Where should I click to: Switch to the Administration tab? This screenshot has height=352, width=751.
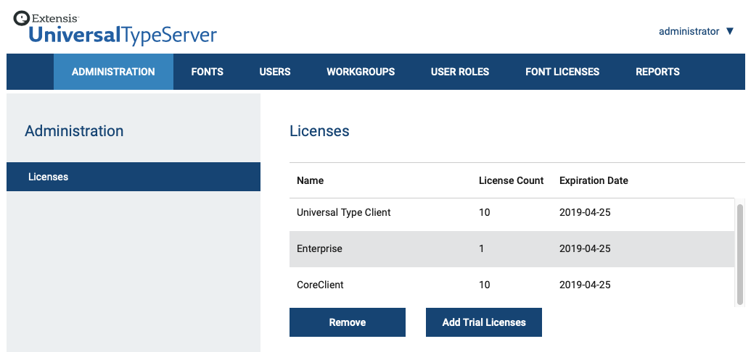[113, 72]
